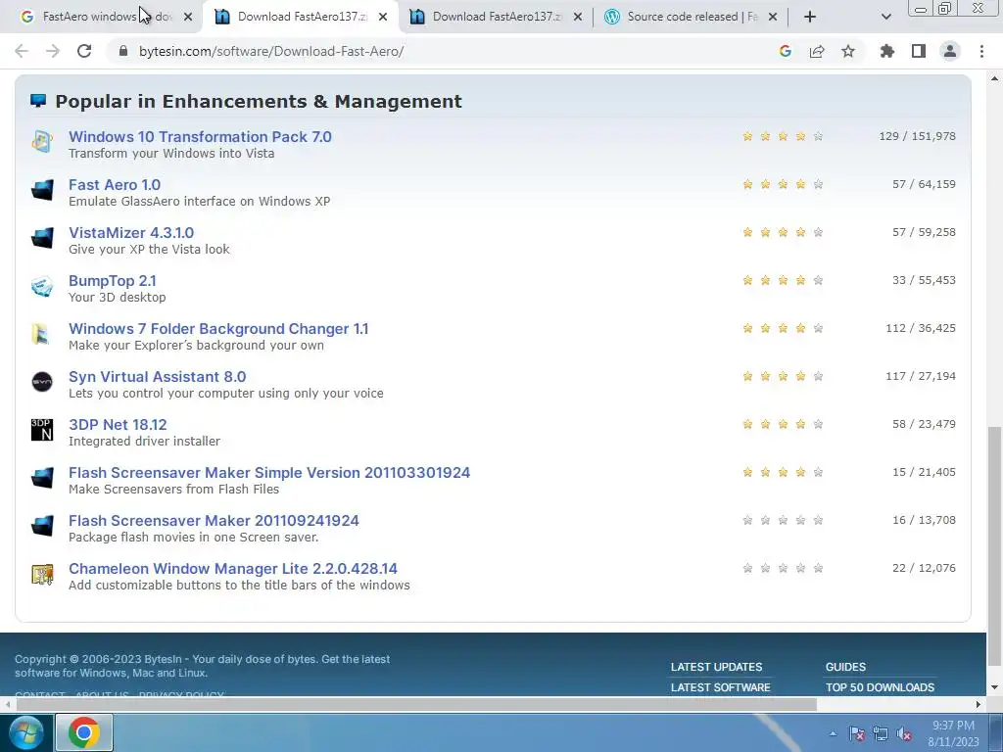Show hidden system tray icons

click(x=833, y=733)
